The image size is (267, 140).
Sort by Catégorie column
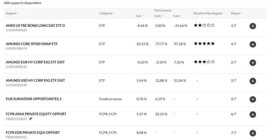pos(107,13)
